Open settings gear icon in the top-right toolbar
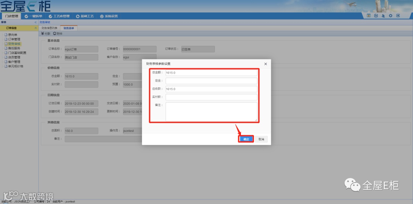 coord(390,16)
